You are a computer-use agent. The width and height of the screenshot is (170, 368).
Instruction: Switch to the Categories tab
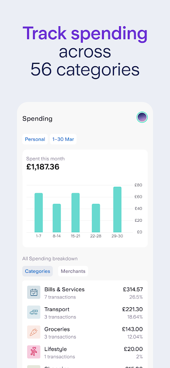(38, 271)
